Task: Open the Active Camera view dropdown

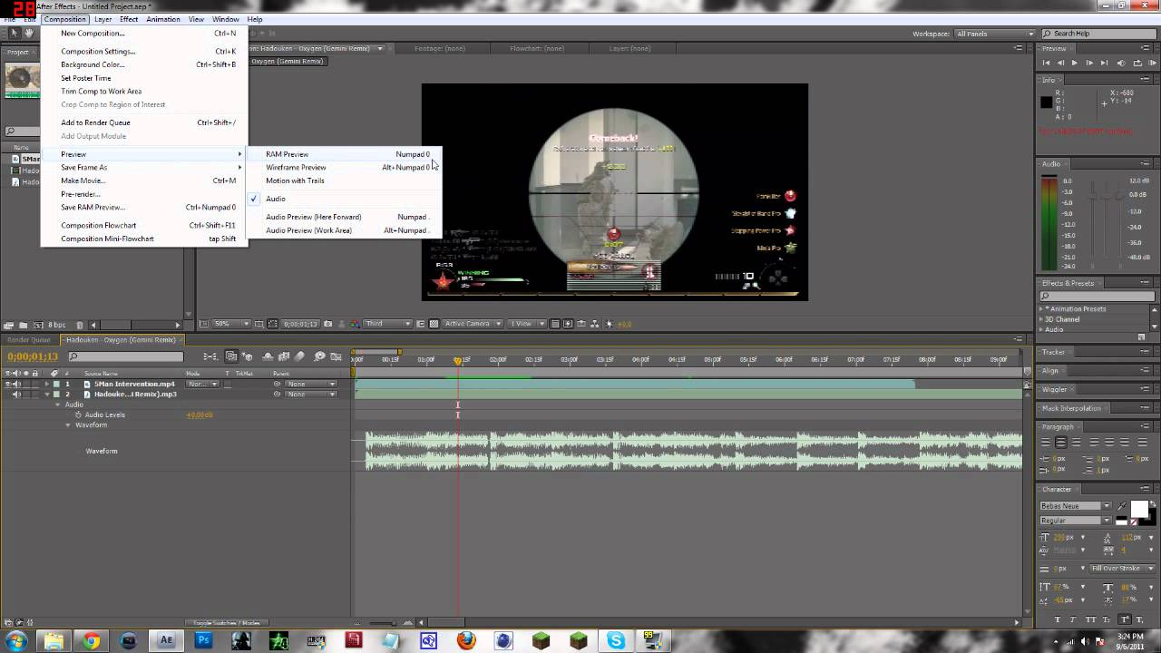Action: pyautogui.click(x=472, y=324)
